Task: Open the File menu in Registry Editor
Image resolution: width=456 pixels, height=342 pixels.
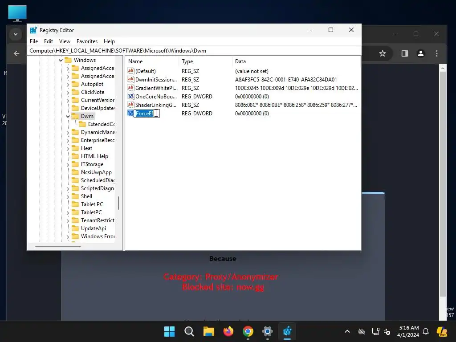Action: pos(34,41)
